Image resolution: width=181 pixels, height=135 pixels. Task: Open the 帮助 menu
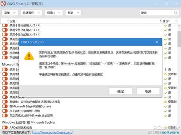coord(73,13)
